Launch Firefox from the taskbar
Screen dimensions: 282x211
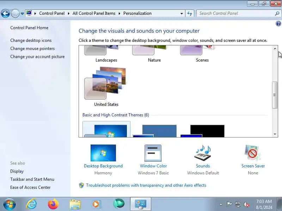(53, 204)
